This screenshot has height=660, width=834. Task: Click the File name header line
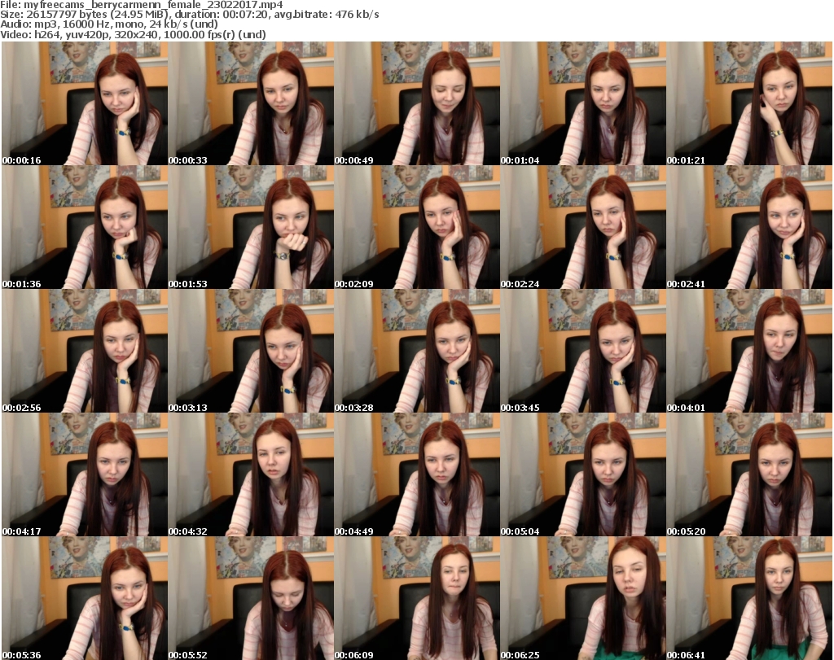click(142, 5)
